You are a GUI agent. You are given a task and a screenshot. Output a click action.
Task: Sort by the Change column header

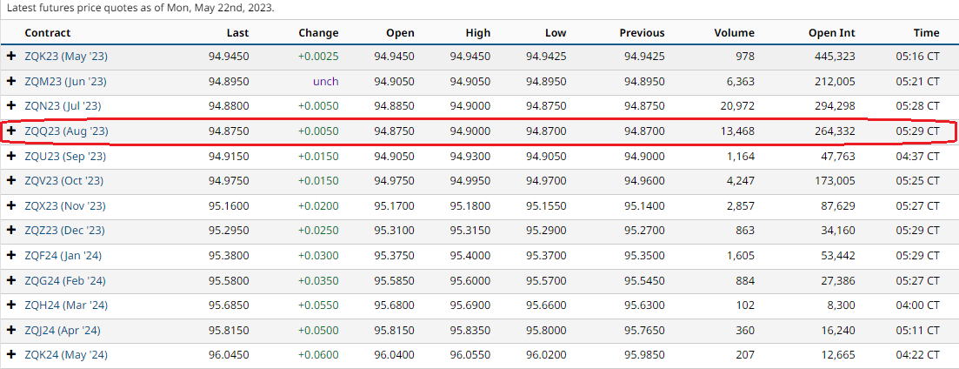318,33
